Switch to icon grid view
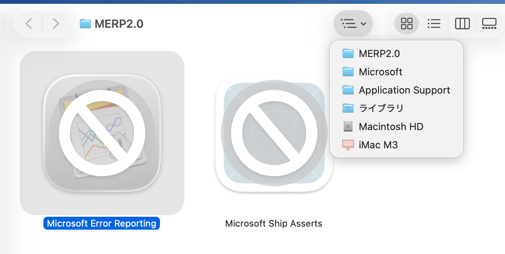 407,24
